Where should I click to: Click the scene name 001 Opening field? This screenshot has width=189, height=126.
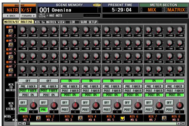tap(68, 10)
